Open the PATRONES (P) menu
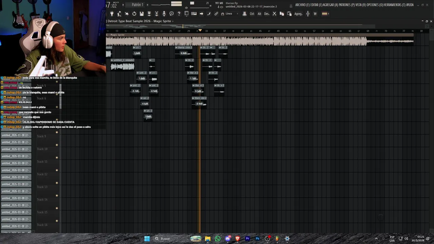434x244 pixels. (347, 5)
